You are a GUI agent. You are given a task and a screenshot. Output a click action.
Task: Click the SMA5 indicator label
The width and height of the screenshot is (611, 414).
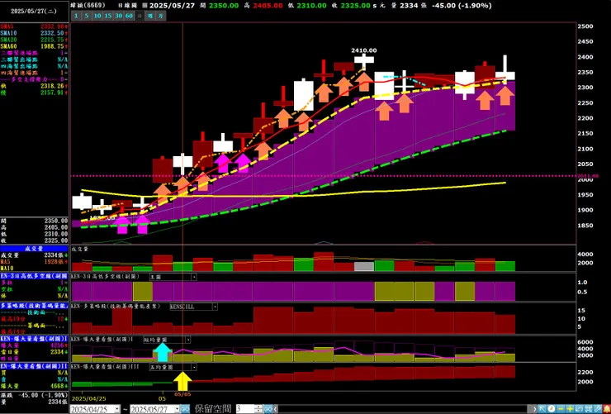pyautogui.click(x=7, y=26)
